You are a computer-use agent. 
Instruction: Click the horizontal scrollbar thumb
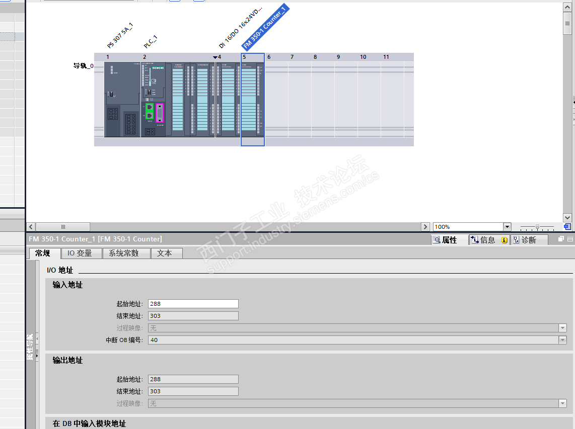point(63,227)
